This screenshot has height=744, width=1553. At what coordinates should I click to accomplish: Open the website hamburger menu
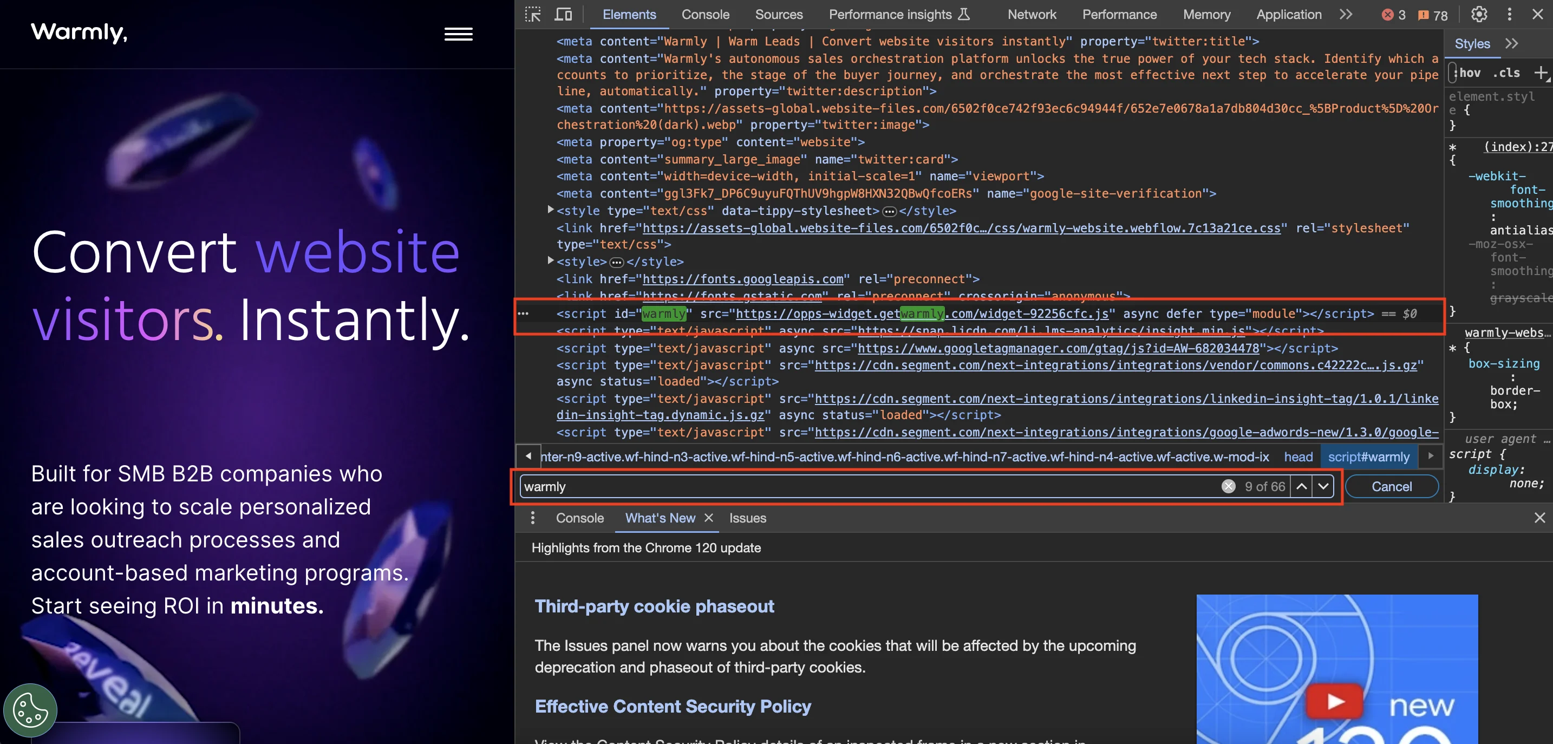coord(458,34)
